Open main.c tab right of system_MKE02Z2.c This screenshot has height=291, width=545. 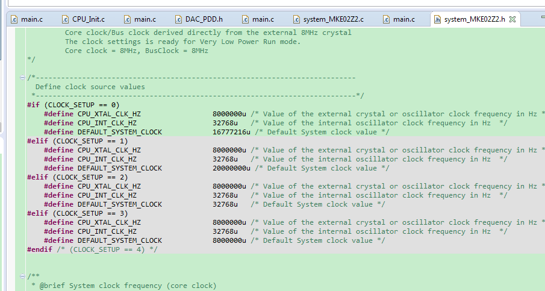(403, 19)
